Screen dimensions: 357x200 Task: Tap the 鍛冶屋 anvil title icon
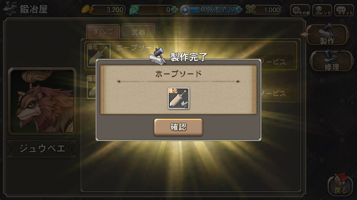pyautogui.click(x=10, y=9)
